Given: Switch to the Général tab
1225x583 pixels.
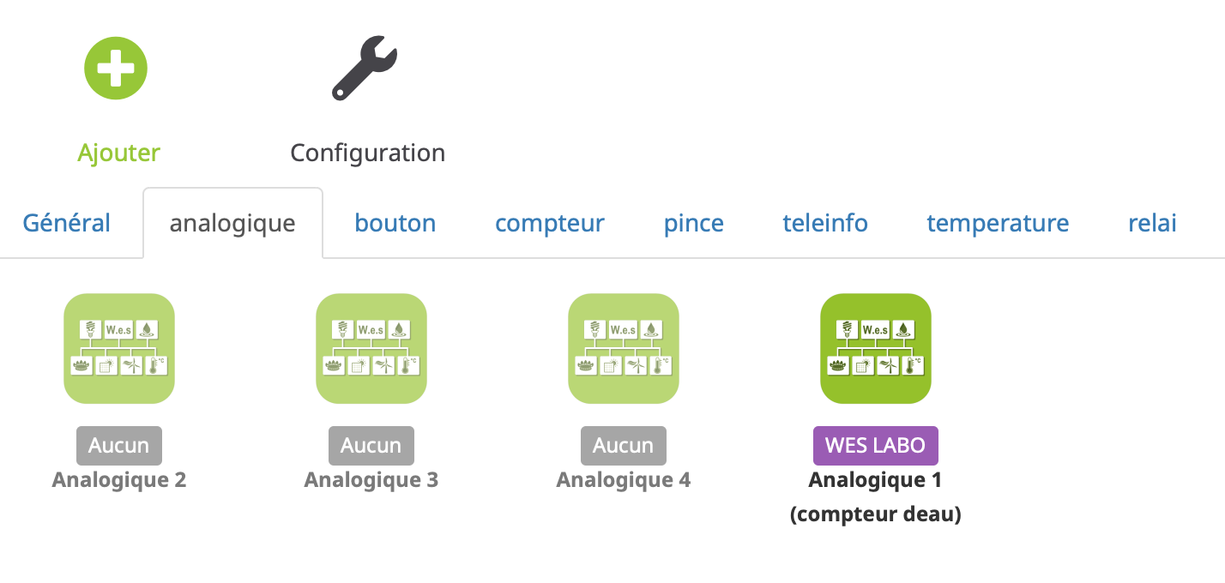Looking at the screenshot, I should coord(66,223).
